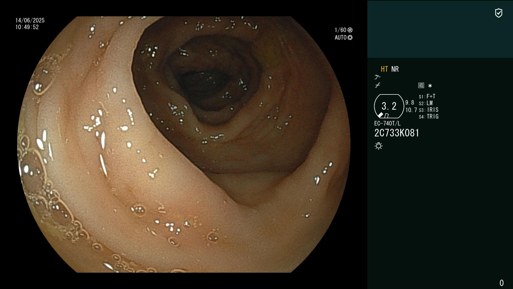
Task: Select the orange HT indicator
Action: [384, 69]
